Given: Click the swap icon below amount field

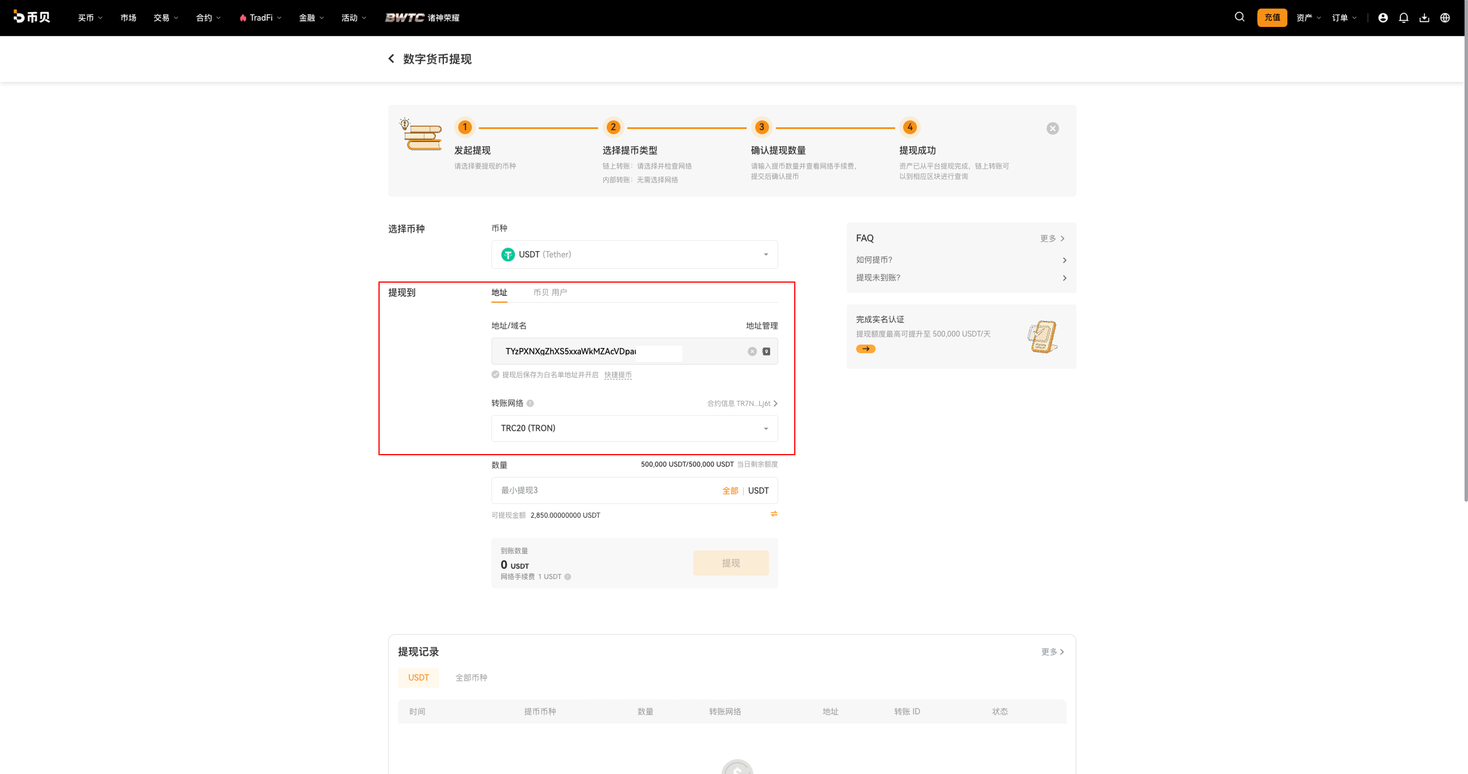Looking at the screenshot, I should pyautogui.click(x=774, y=514).
